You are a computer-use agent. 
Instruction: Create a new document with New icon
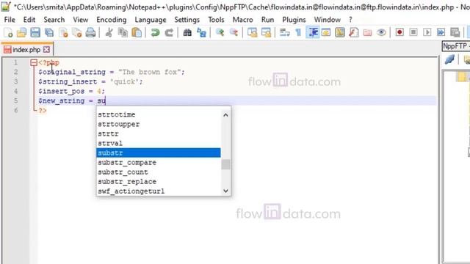tap(8, 32)
